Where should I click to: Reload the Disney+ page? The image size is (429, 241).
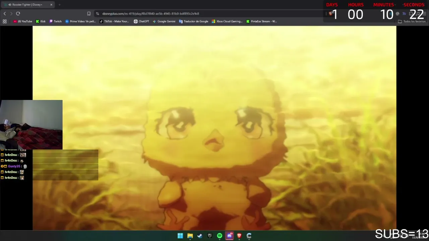18,13
